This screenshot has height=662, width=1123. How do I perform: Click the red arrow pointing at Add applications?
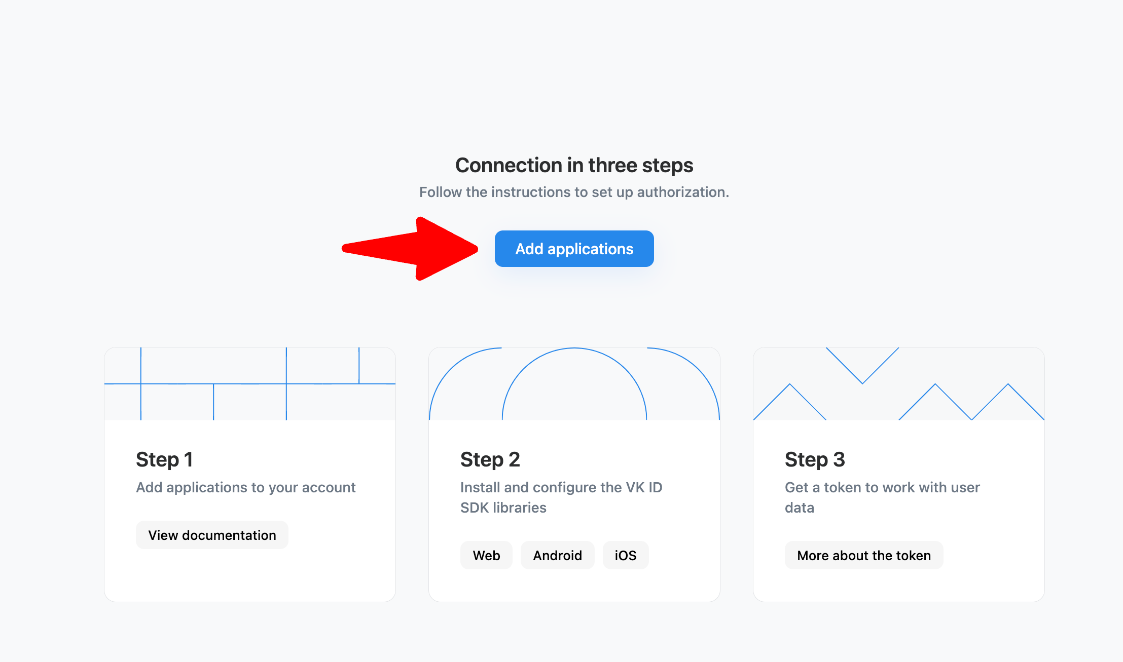(x=416, y=249)
